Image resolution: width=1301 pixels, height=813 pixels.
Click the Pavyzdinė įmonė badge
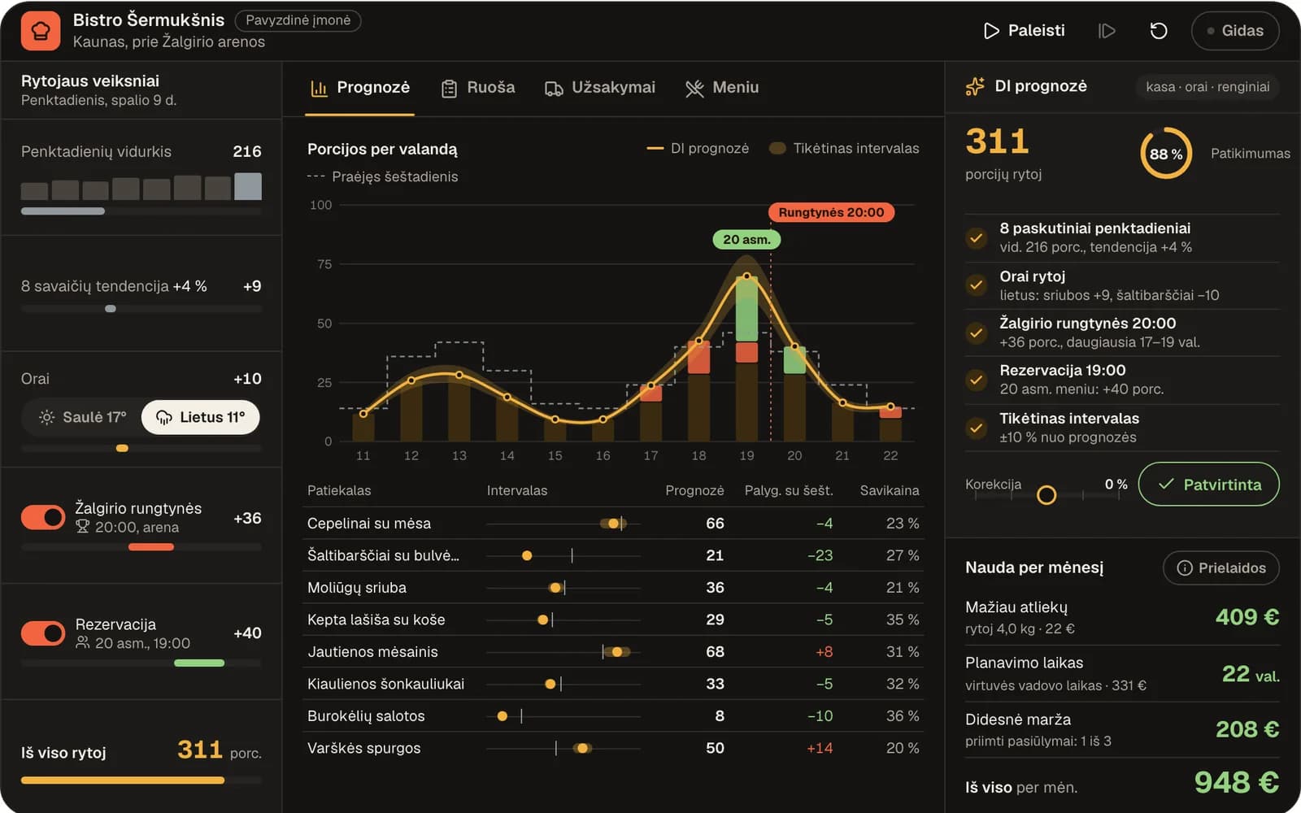298,20
